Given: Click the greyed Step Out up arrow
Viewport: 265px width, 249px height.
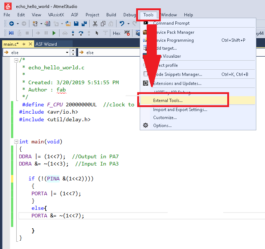Looking at the screenshot, I should (89, 33).
